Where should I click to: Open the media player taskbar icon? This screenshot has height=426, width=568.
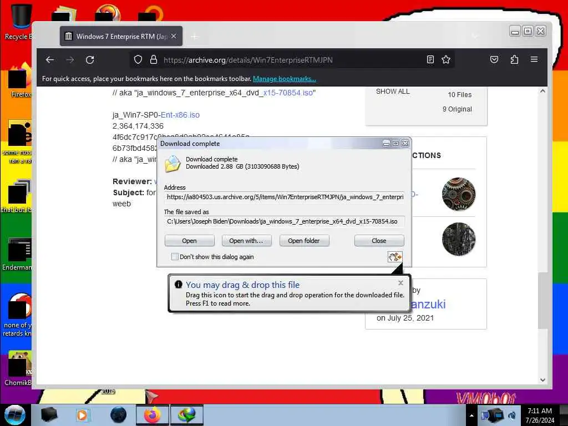point(82,415)
